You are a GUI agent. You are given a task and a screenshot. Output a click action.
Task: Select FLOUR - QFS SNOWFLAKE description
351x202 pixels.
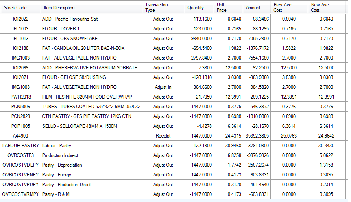[92, 39]
